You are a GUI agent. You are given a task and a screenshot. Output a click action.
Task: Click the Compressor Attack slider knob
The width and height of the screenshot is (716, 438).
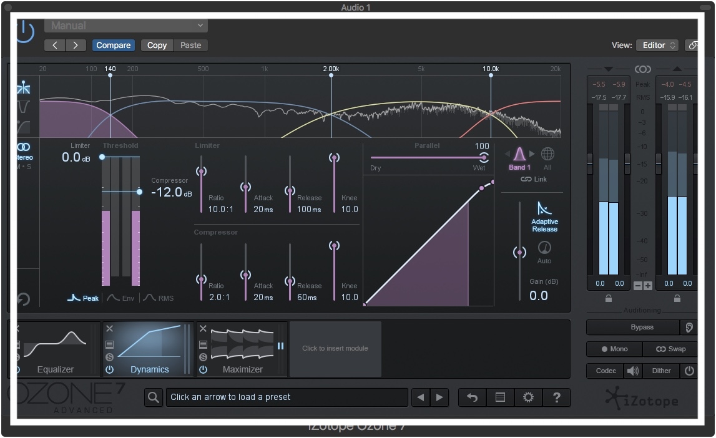point(246,275)
